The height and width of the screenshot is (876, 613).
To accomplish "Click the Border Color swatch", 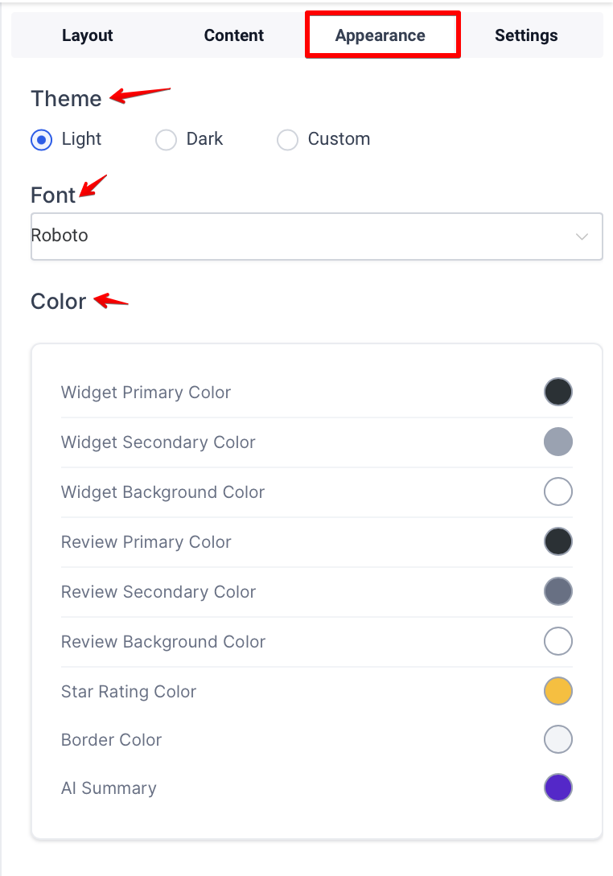I will click(x=558, y=739).
